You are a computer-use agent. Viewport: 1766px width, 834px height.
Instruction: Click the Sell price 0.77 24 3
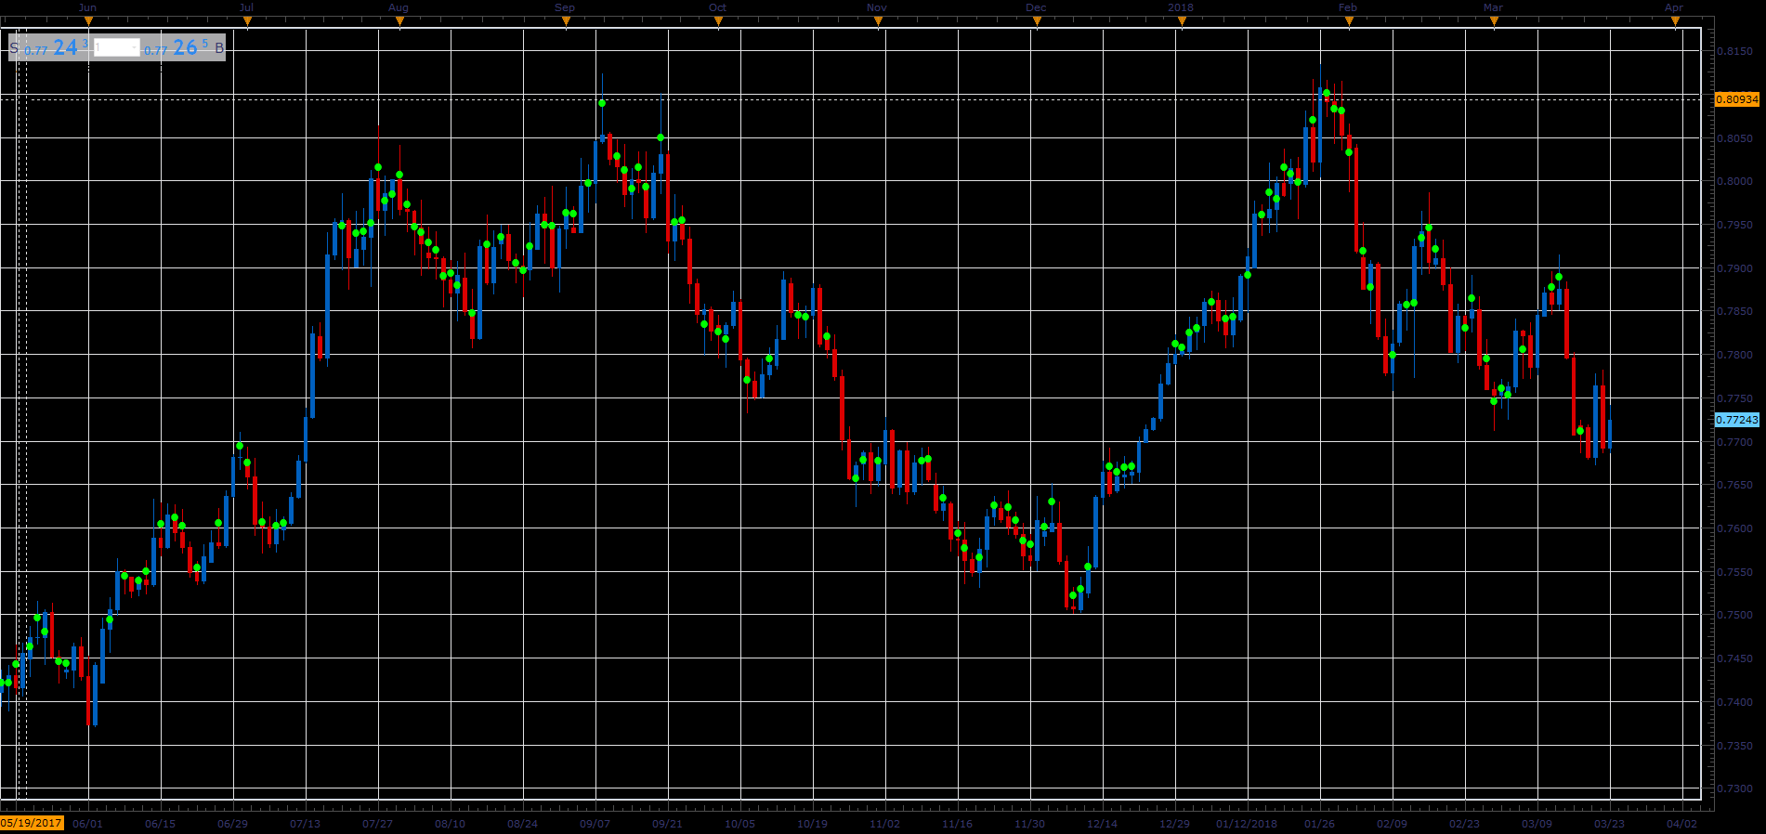coord(56,47)
